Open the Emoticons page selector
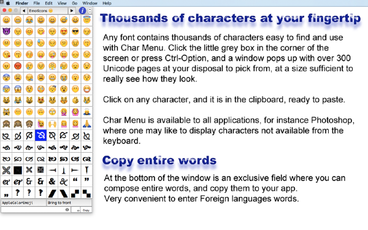This screenshot has height=230, width=368. tap(48, 10)
